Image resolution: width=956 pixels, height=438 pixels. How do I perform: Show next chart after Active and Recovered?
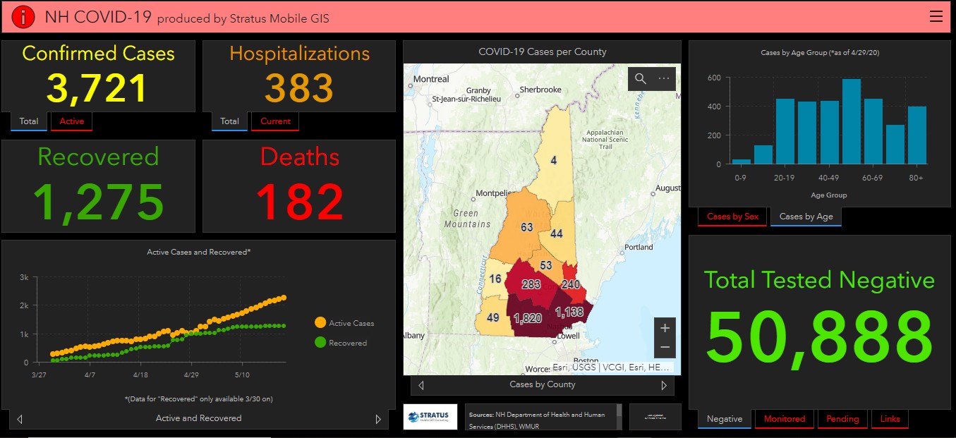click(378, 419)
